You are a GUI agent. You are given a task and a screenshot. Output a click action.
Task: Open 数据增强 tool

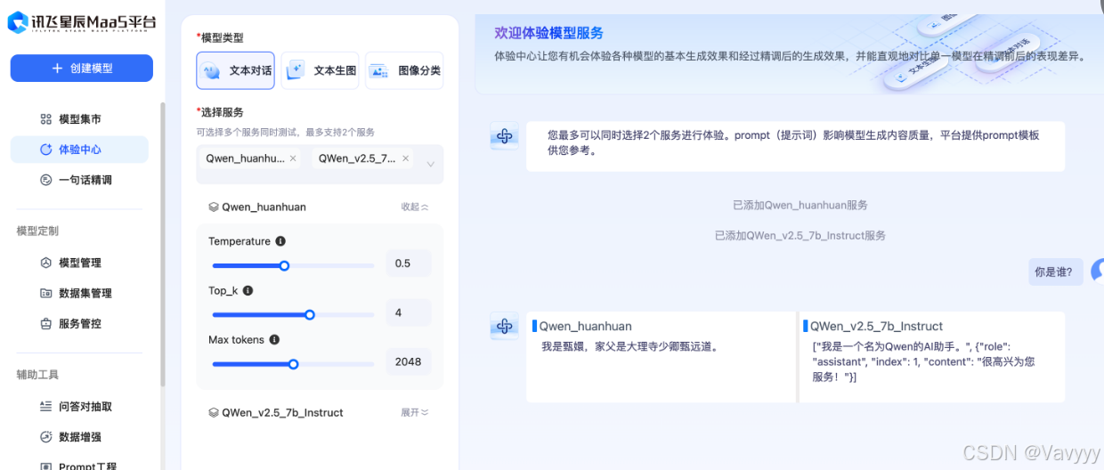tap(79, 437)
